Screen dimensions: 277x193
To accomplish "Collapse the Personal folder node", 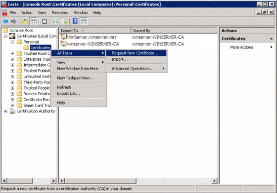I will 12,42.
